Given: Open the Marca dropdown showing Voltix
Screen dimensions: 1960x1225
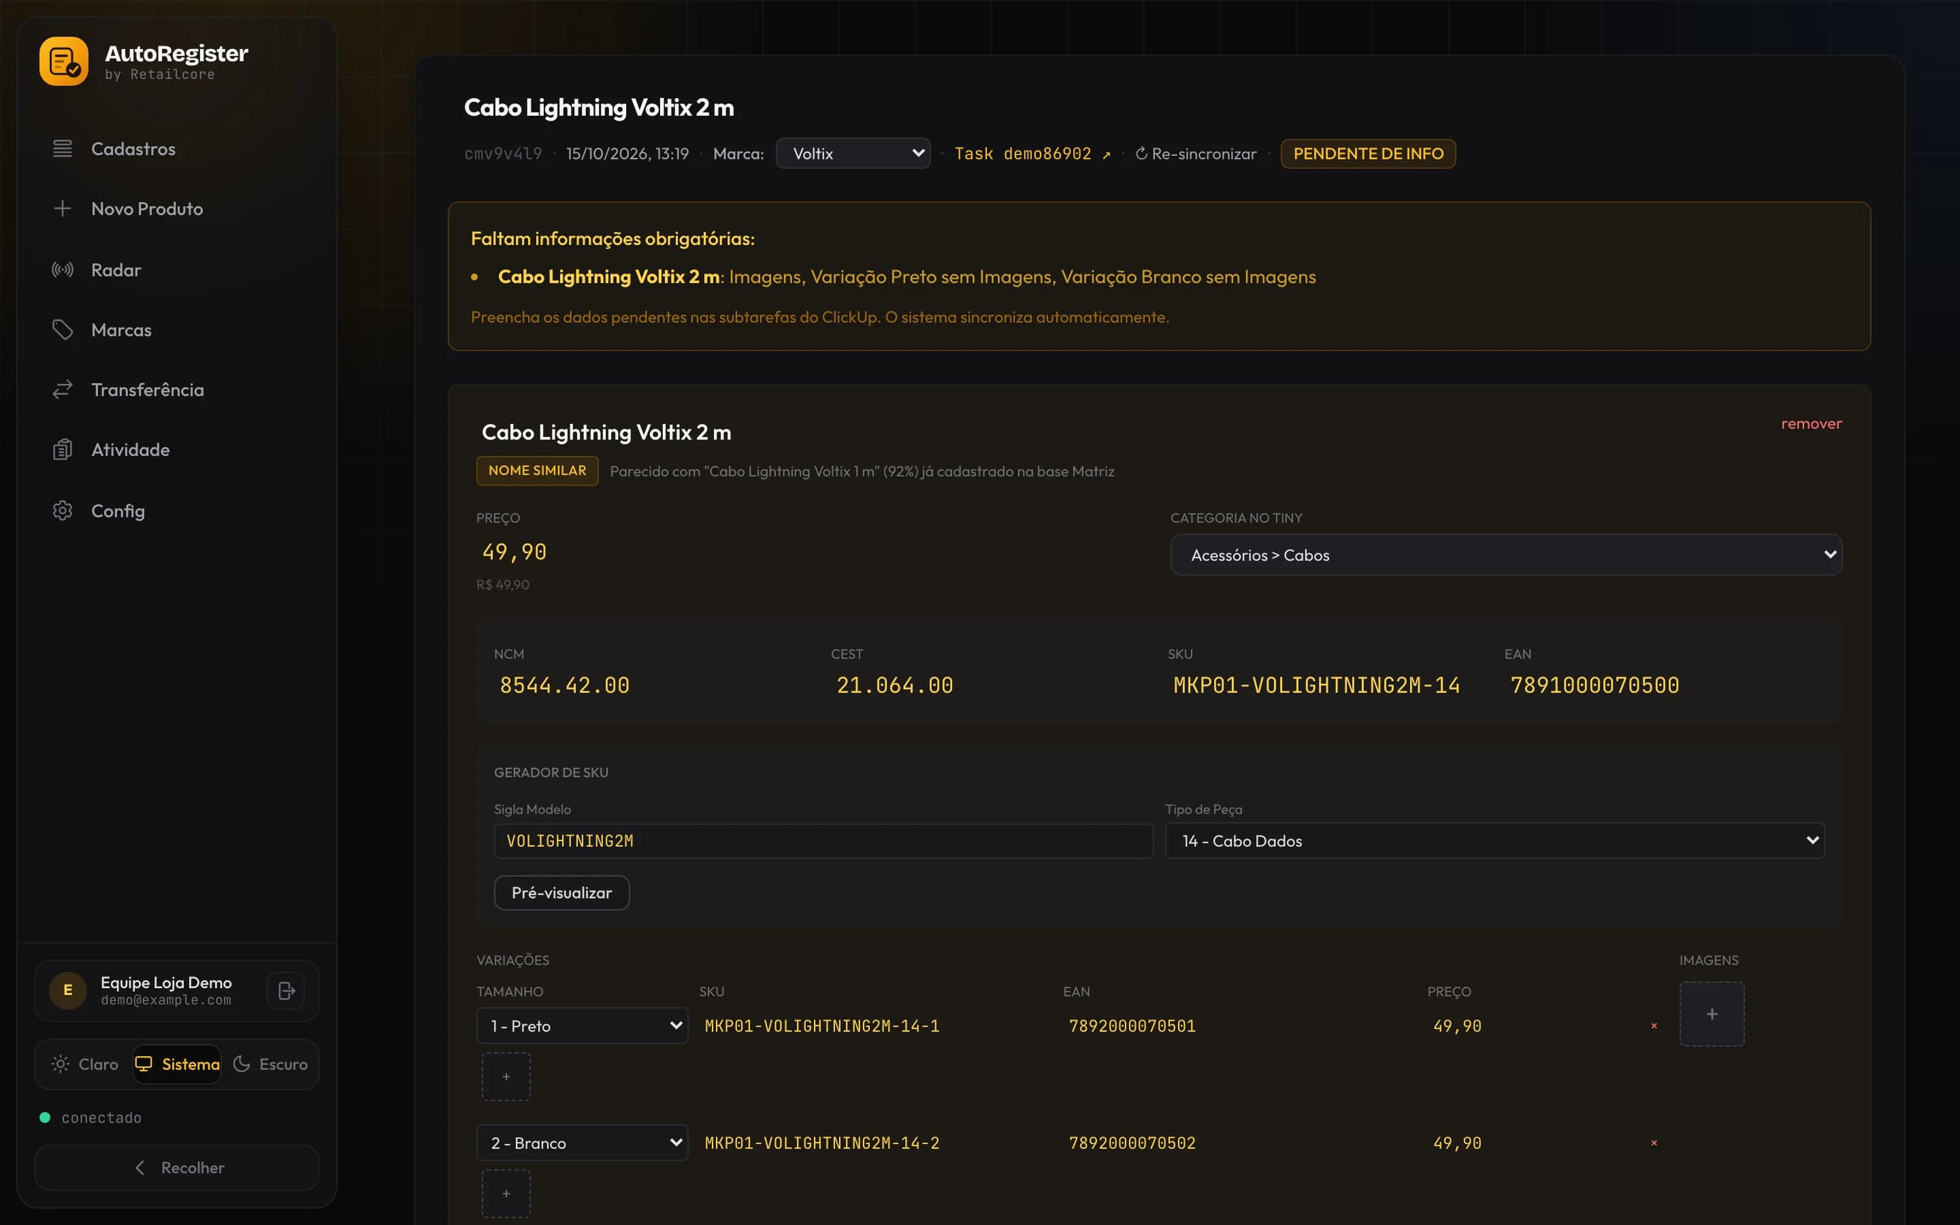Looking at the screenshot, I should click(853, 153).
